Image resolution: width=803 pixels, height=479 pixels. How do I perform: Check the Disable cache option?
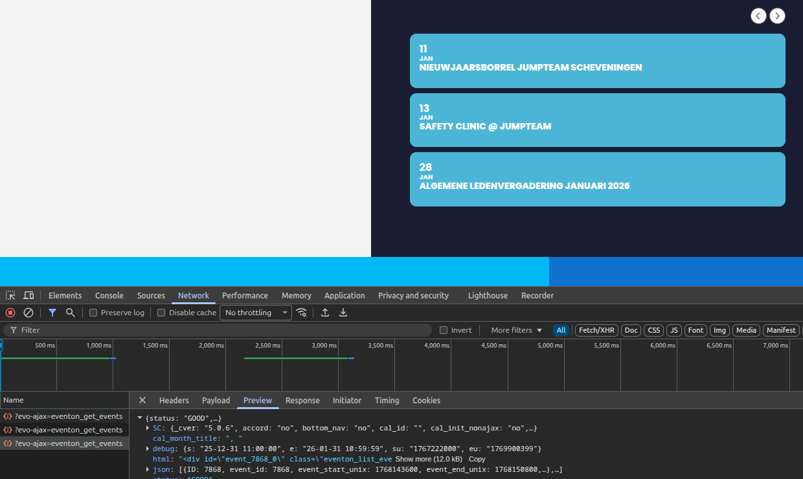(162, 313)
